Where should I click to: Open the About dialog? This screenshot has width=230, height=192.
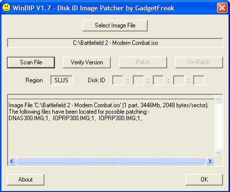click(x=25, y=180)
